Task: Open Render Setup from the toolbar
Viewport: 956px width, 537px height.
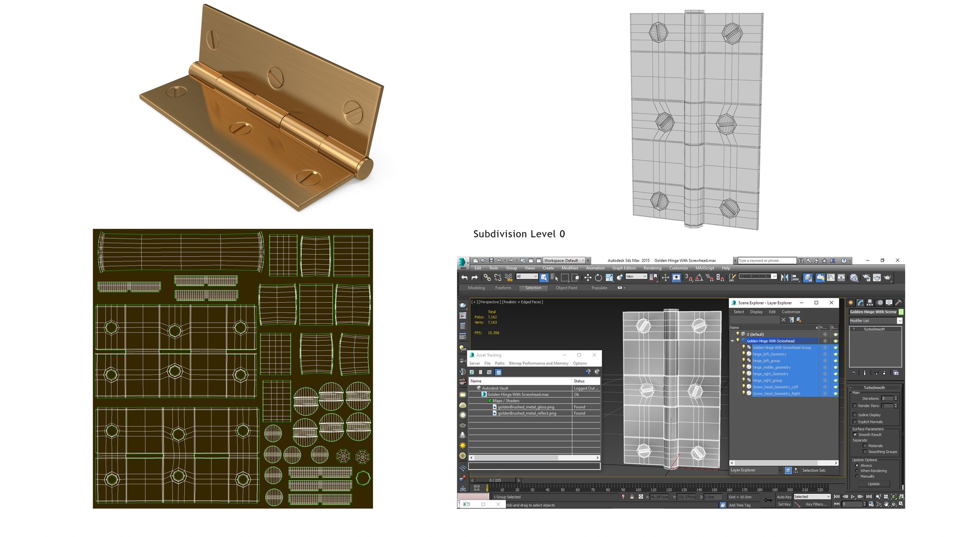Action: (x=866, y=277)
